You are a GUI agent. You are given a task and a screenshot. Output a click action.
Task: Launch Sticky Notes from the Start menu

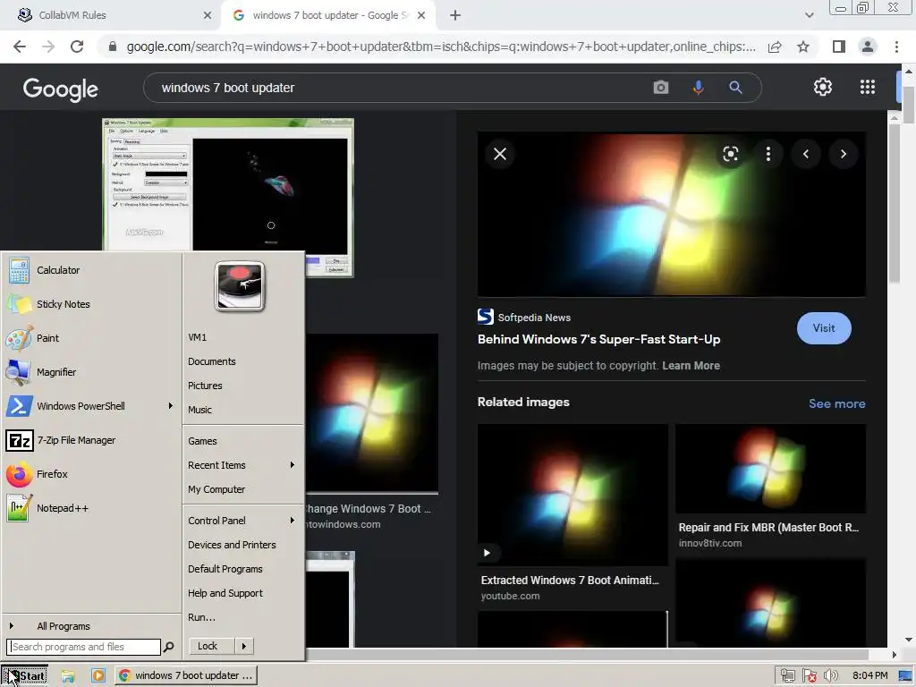click(91, 304)
